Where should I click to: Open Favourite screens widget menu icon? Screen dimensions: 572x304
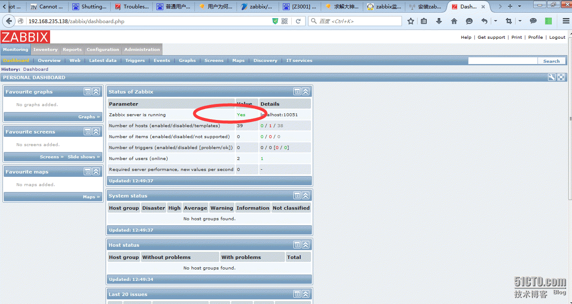(x=88, y=131)
